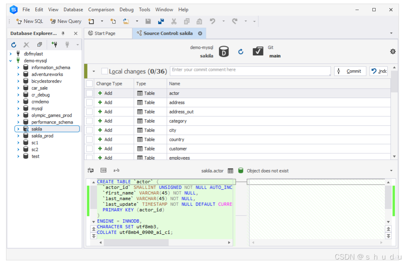This screenshot has width=405, height=264.
Task: Check the box for the country table
Action: (x=89, y=140)
